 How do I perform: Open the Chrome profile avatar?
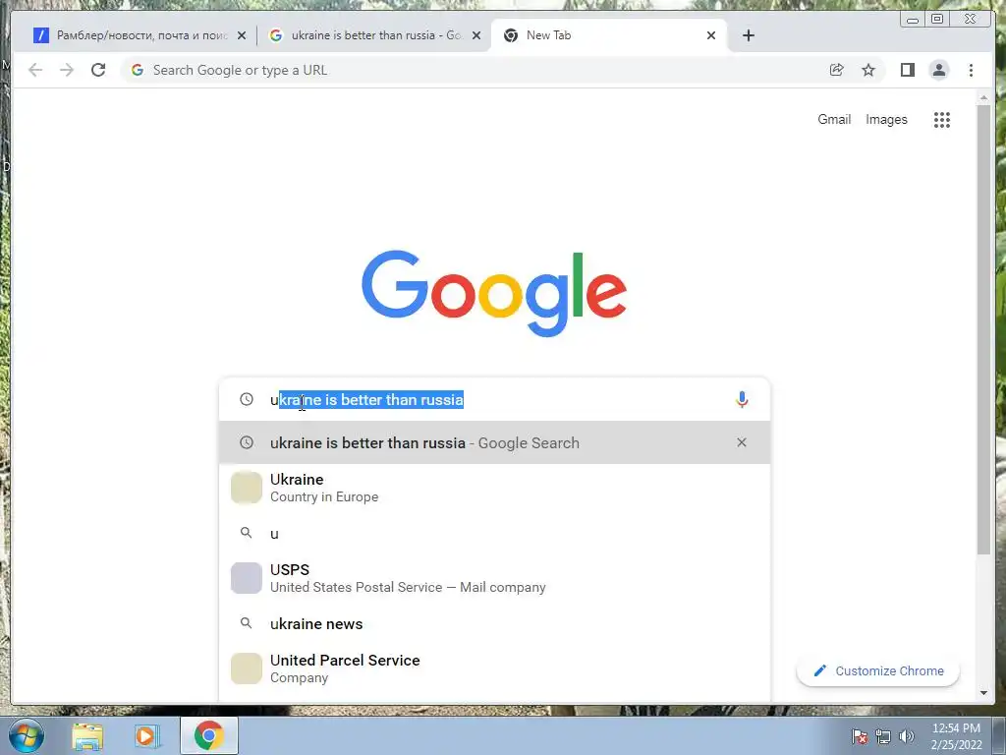(x=938, y=70)
